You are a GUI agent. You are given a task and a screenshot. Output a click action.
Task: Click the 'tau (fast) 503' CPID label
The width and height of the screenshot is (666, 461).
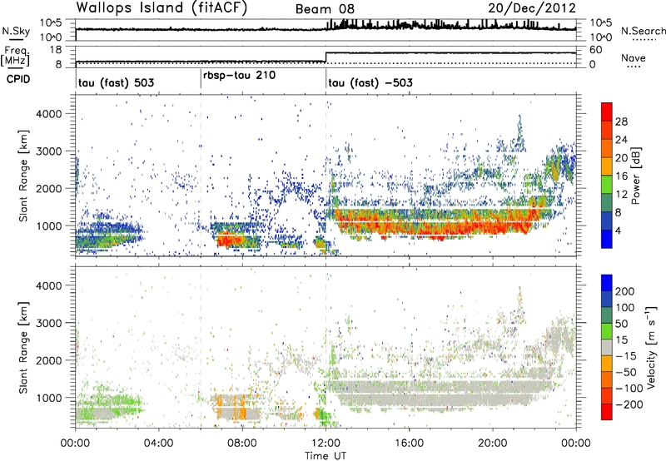pos(116,82)
